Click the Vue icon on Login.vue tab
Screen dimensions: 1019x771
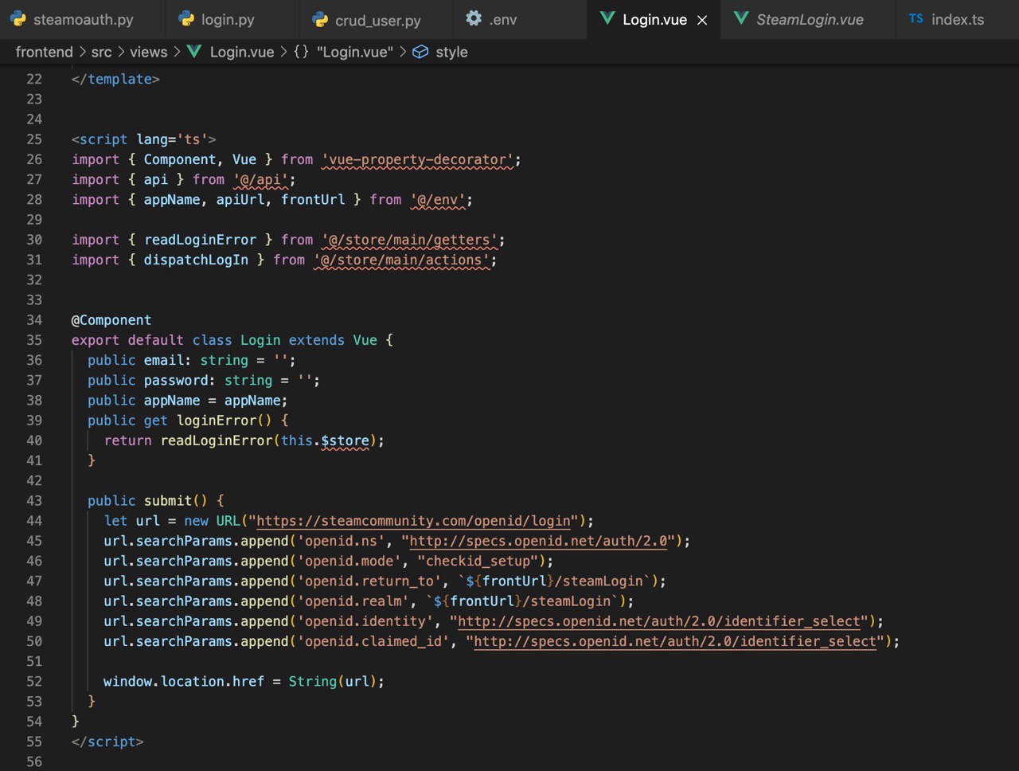tap(607, 18)
